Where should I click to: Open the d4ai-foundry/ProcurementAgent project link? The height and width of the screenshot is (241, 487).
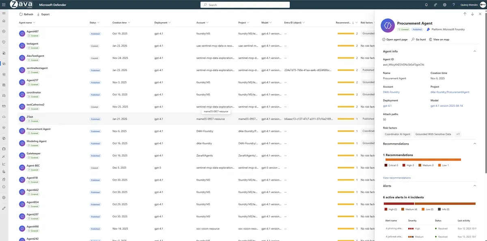(450, 92)
